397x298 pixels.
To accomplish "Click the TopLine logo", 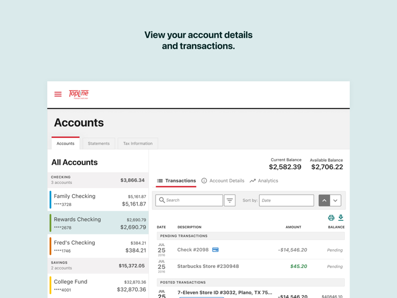I will [79, 94].
